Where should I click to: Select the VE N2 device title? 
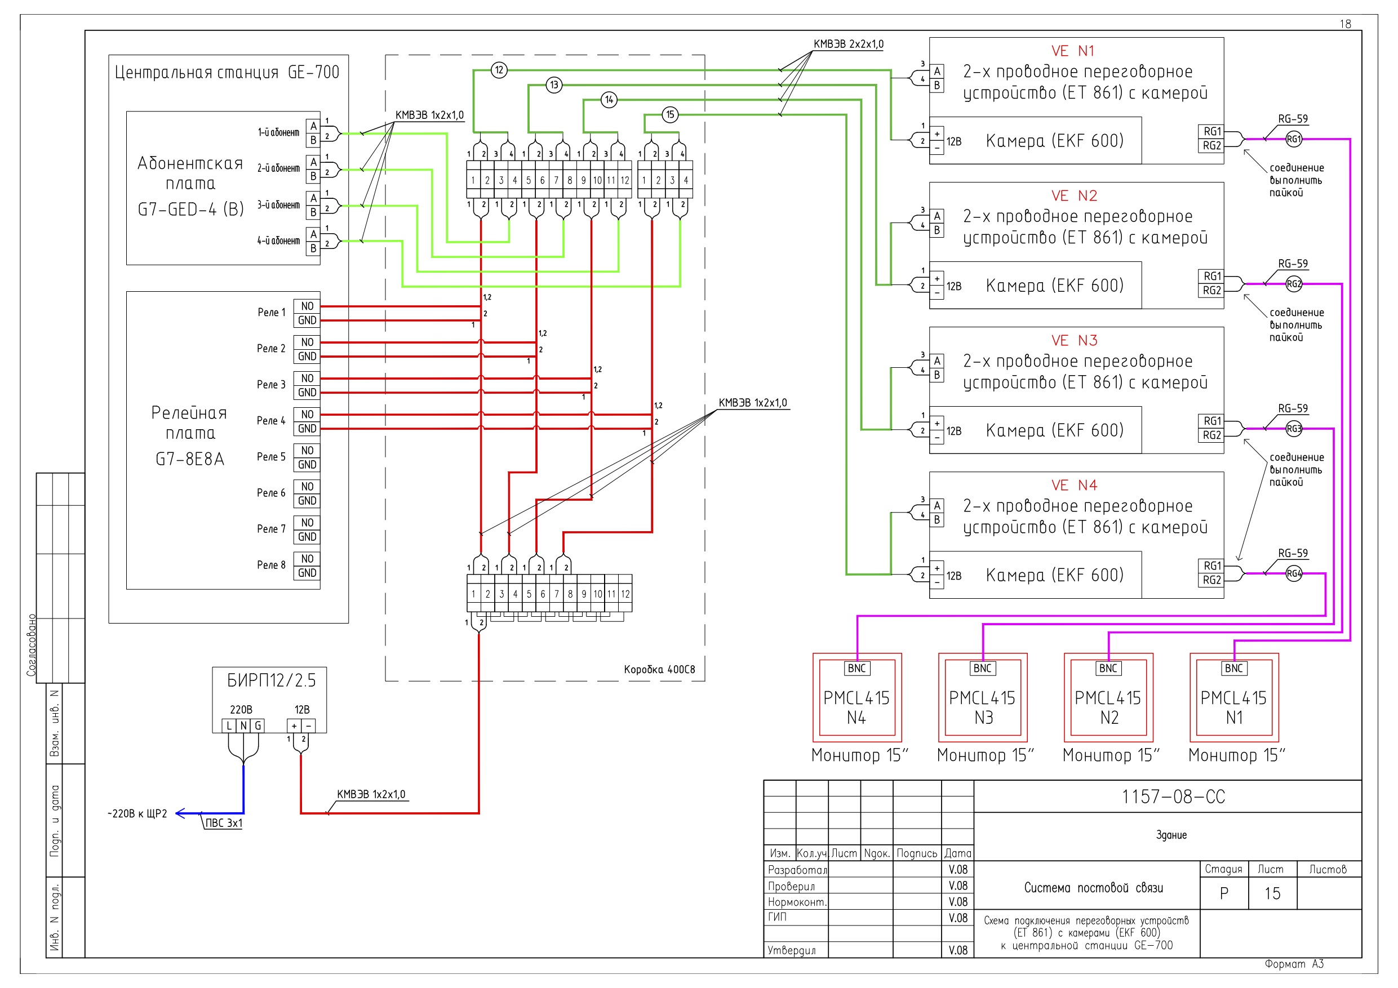(x=1073, y=196)
